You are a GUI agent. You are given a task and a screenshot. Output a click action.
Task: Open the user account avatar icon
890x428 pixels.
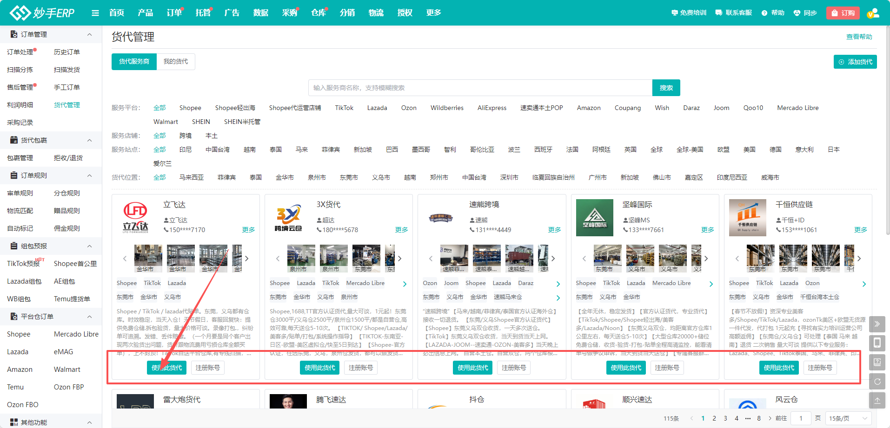(873, 13)
